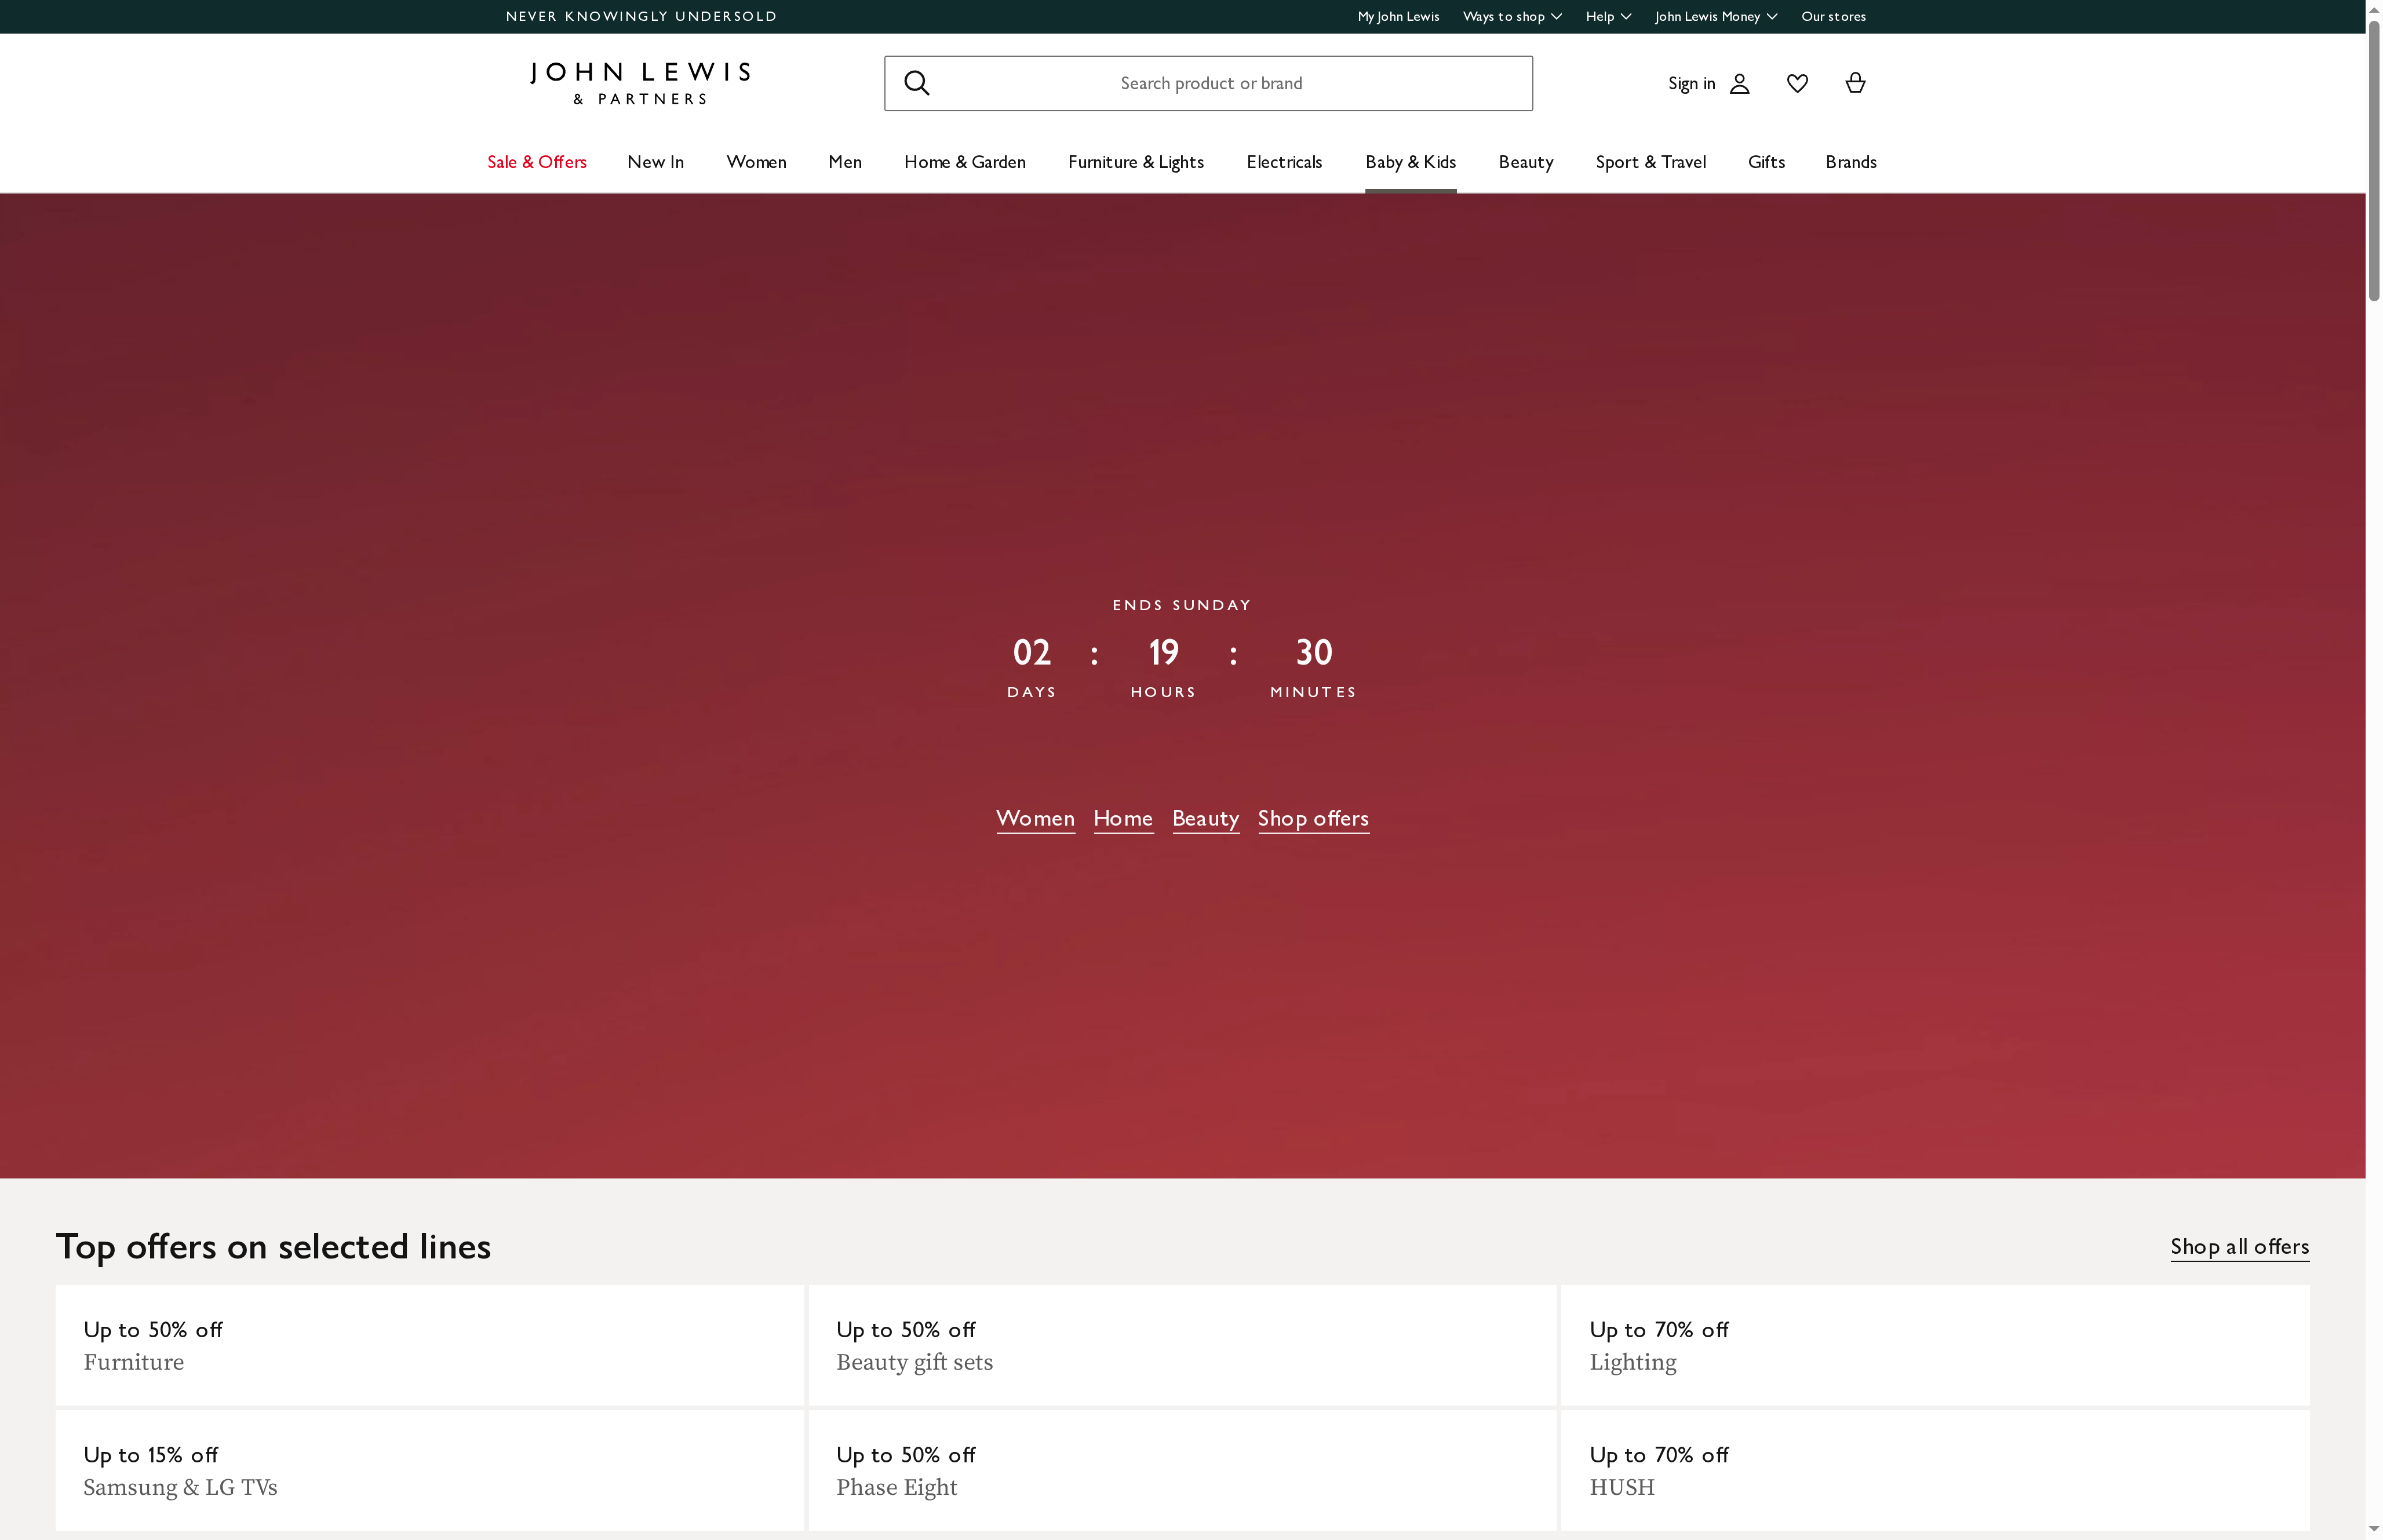2383x1540 pixels.
Task: Click the search magnifier icon
Action: click(916, 83)
